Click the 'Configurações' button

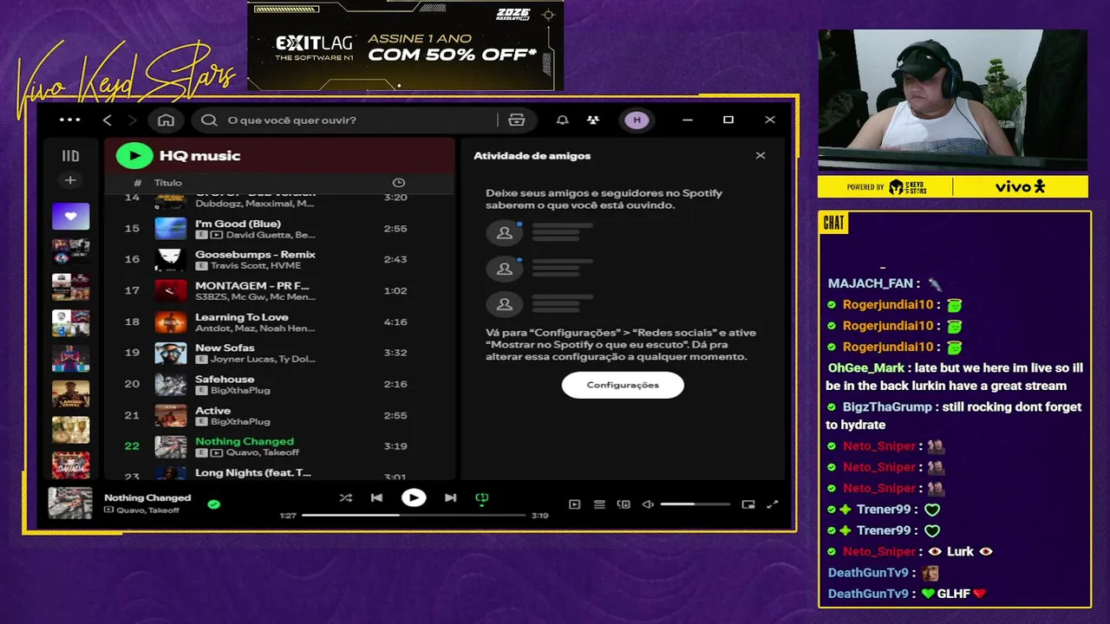(623, 385)
